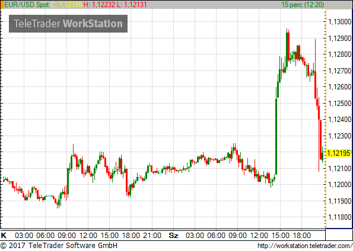
Task: Click the Sz day marker on the time axis
Action: tap(173, 236)
